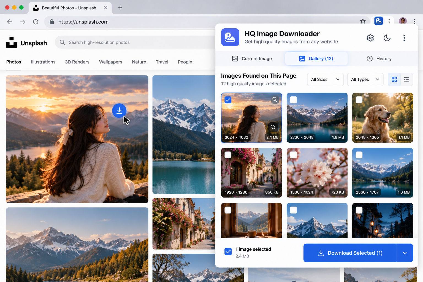This screenshot has height=282, width=423.
Task: Switch to the Current Image tab
Action: [252, 58]
